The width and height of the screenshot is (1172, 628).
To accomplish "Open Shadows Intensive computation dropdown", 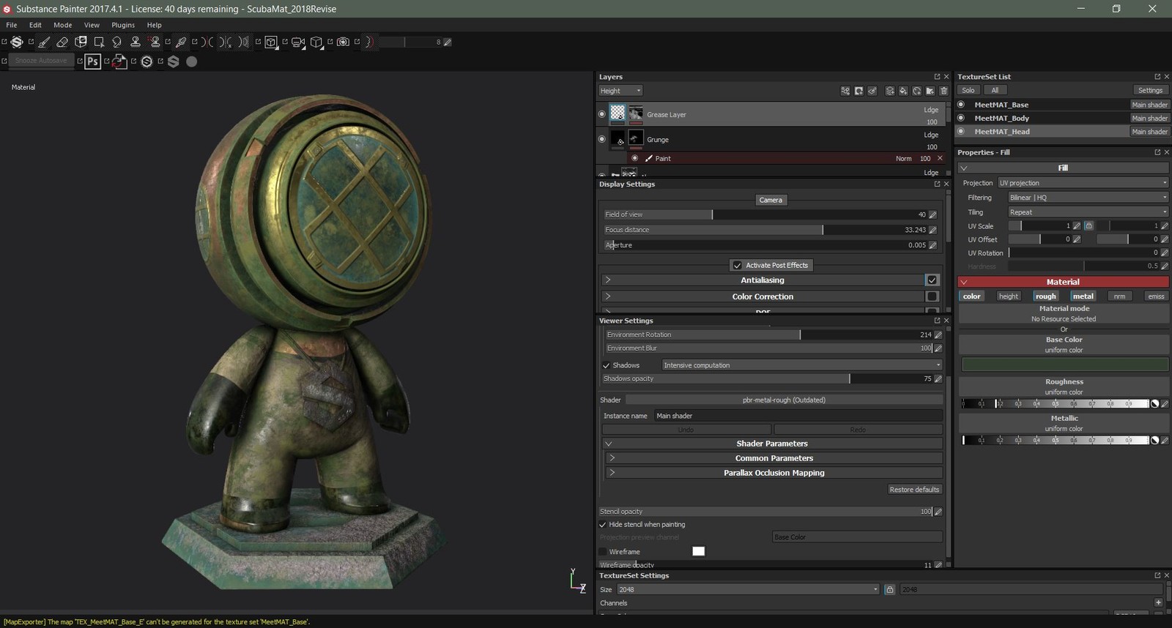I will 801,365.
